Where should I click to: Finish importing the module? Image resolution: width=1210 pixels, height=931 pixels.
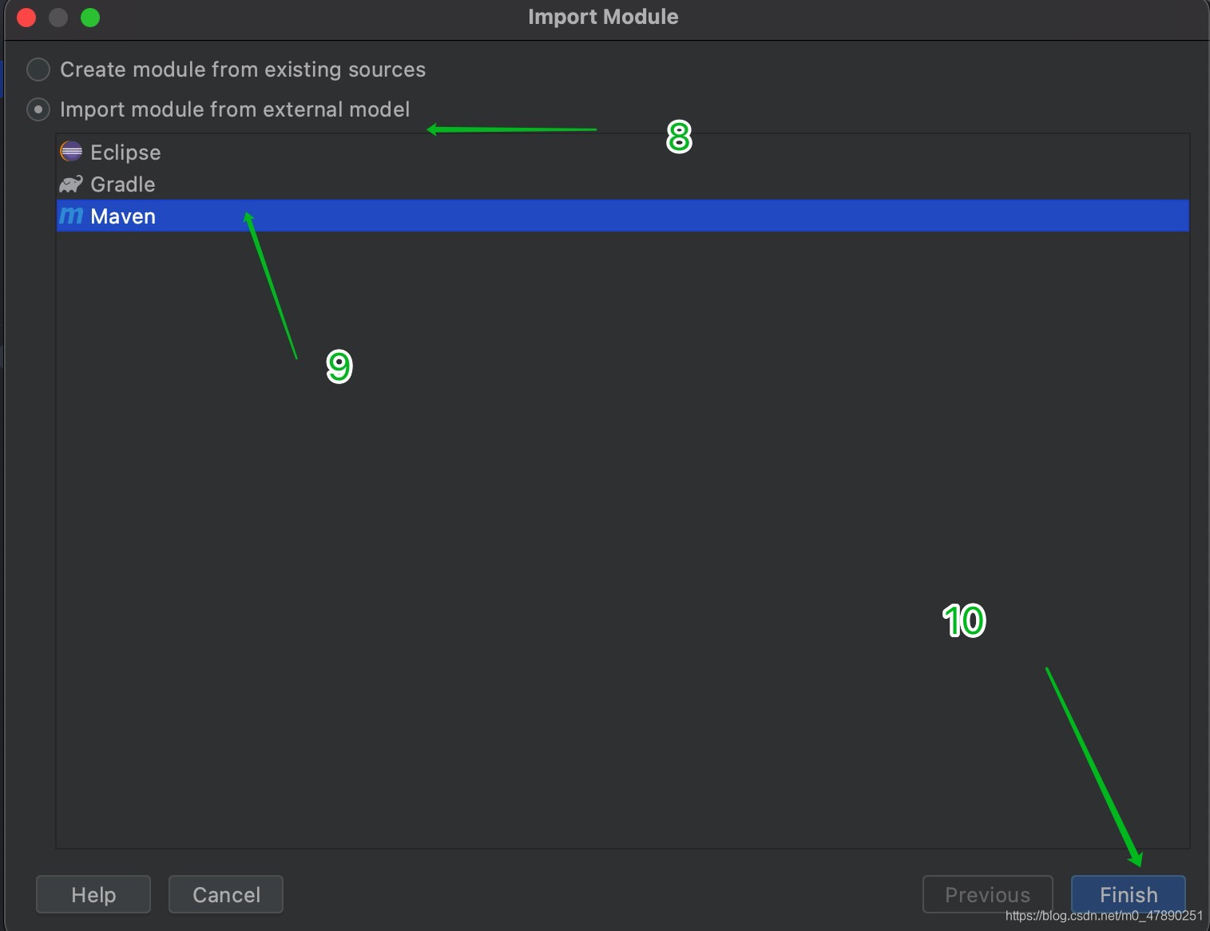click(x=1128, y=894)
